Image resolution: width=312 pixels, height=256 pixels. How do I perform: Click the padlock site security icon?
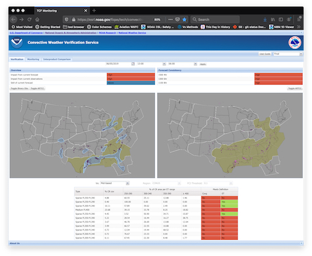74,20
